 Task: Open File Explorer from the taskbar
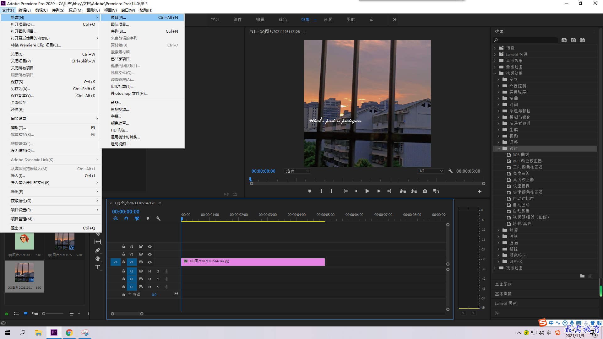tap(38, 332)
